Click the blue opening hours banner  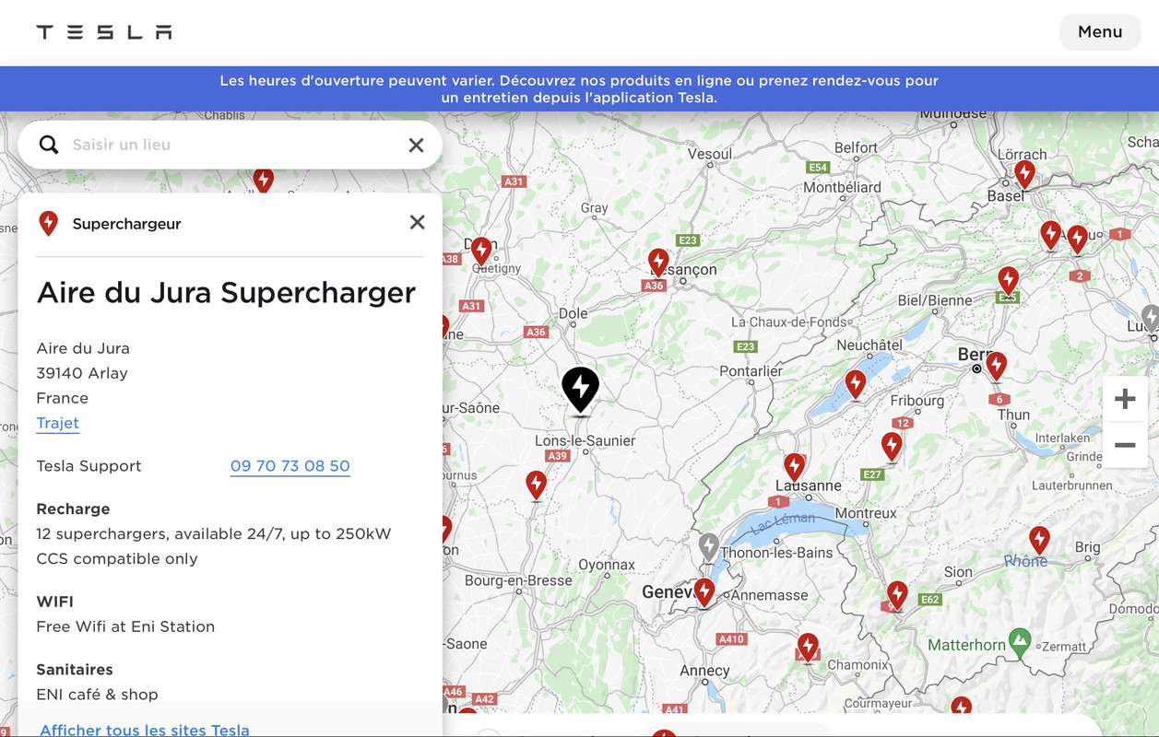coord(579,88)
